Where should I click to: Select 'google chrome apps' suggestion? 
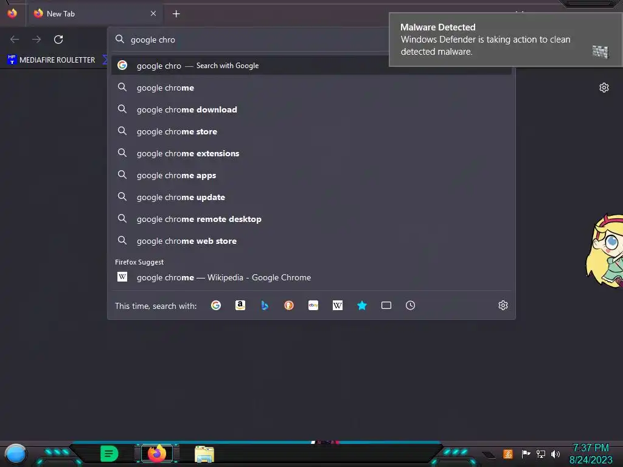[311, 175]
